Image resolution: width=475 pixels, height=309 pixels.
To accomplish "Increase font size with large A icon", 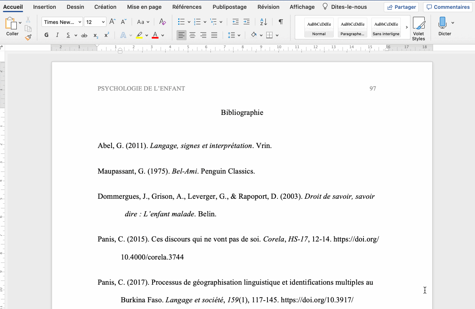I will pyautogui.click(x=112, y=22).
